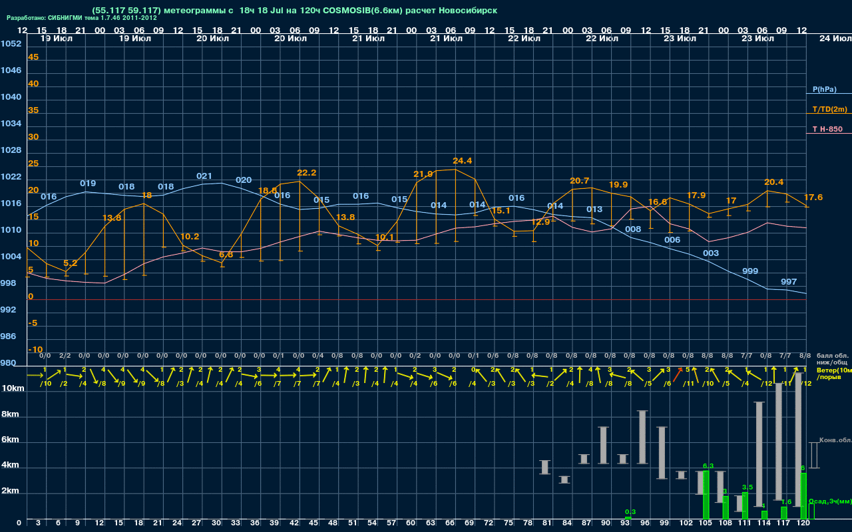Click the 20.7 temperature label
Screen dimensions: 852x532
580,181
